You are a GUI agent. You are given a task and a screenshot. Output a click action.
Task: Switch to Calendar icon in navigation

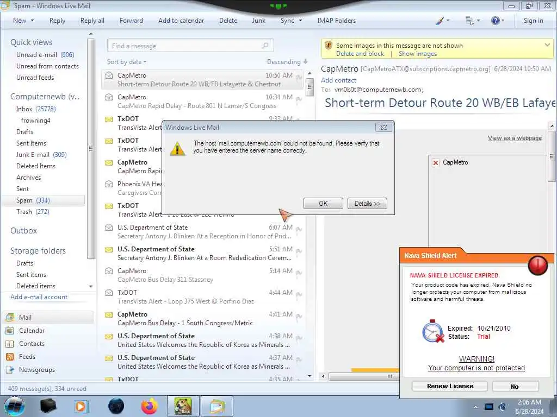(x=10, y=331)
